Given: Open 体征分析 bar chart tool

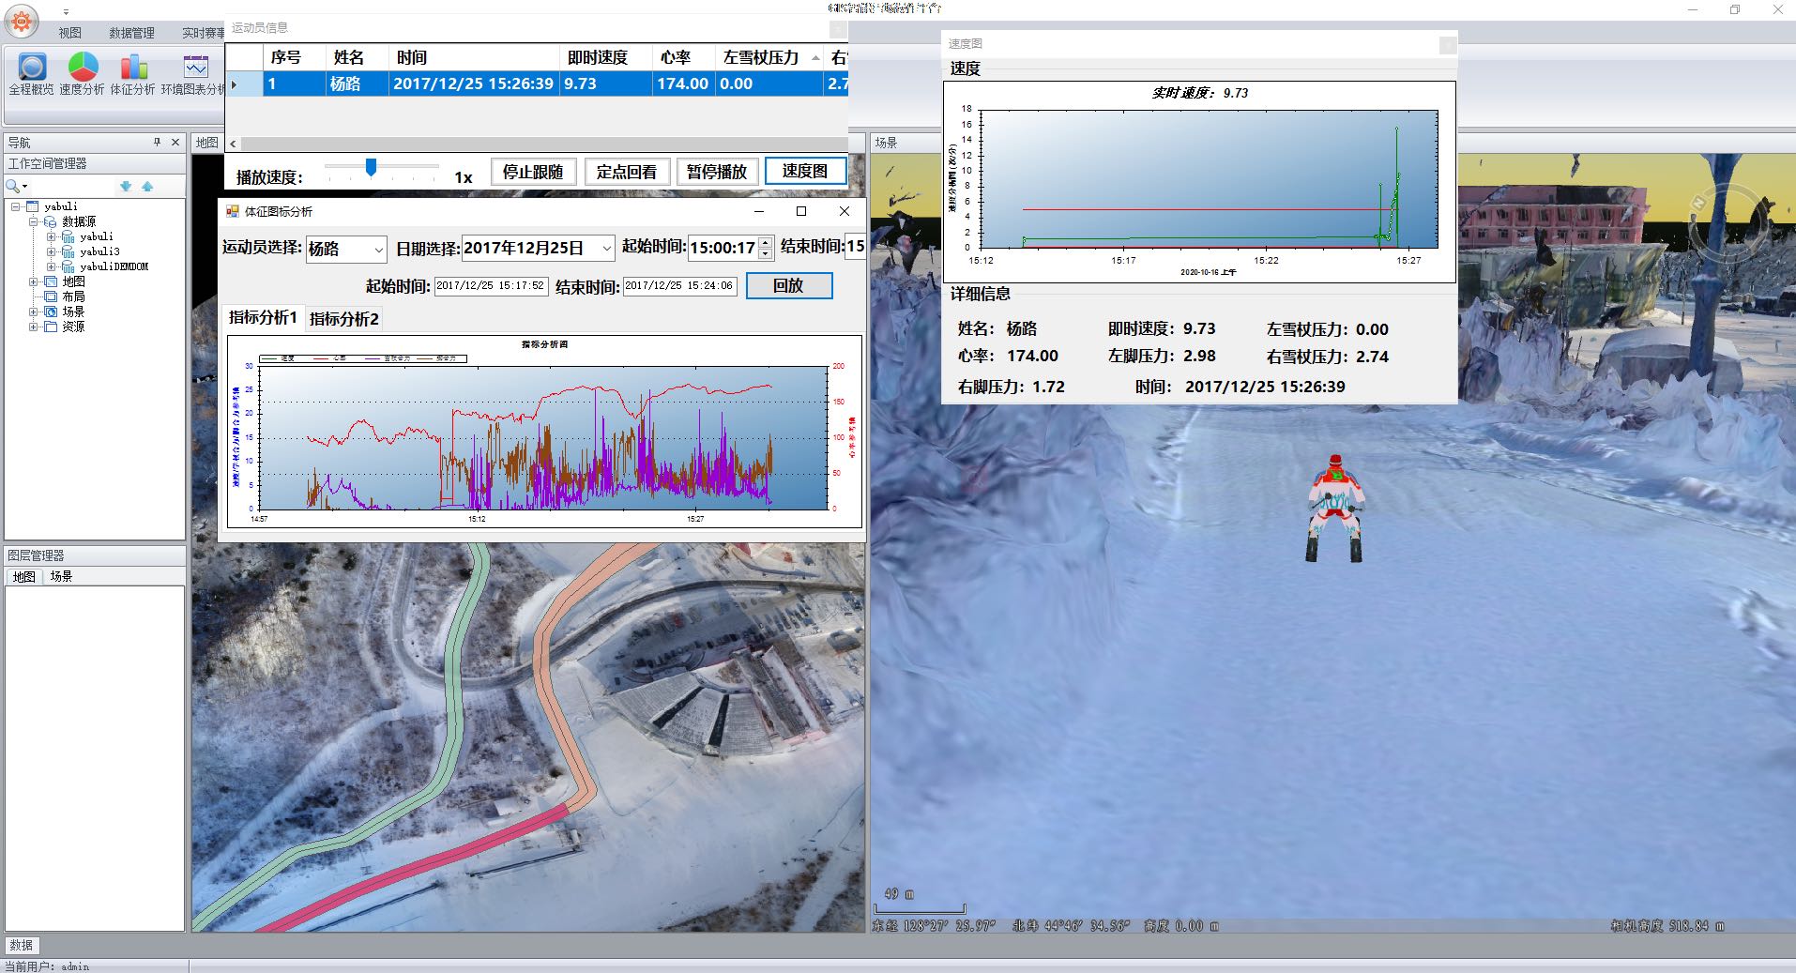Looking at the screenshot, I should coord(133,68).
